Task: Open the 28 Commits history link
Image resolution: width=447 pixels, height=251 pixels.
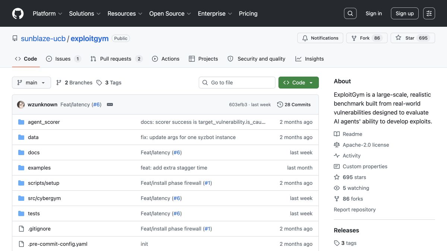Action: click(x=294, y=104)
